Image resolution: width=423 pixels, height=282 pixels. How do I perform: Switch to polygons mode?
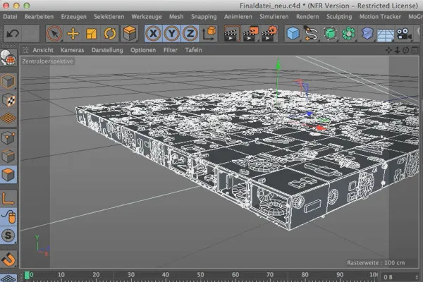[8, 175]
